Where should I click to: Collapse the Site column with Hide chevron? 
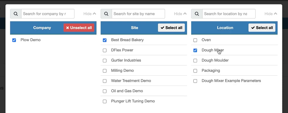coord(180,14)
